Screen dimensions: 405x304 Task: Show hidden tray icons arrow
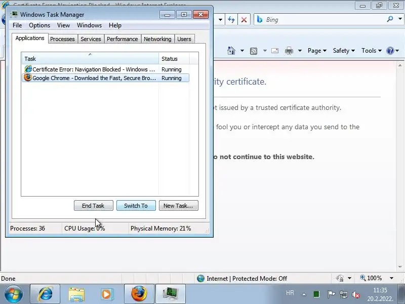tap(304, 294)
